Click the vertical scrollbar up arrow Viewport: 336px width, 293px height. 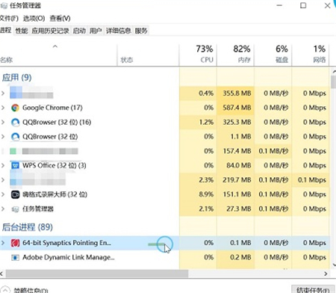tap(334, 72)
